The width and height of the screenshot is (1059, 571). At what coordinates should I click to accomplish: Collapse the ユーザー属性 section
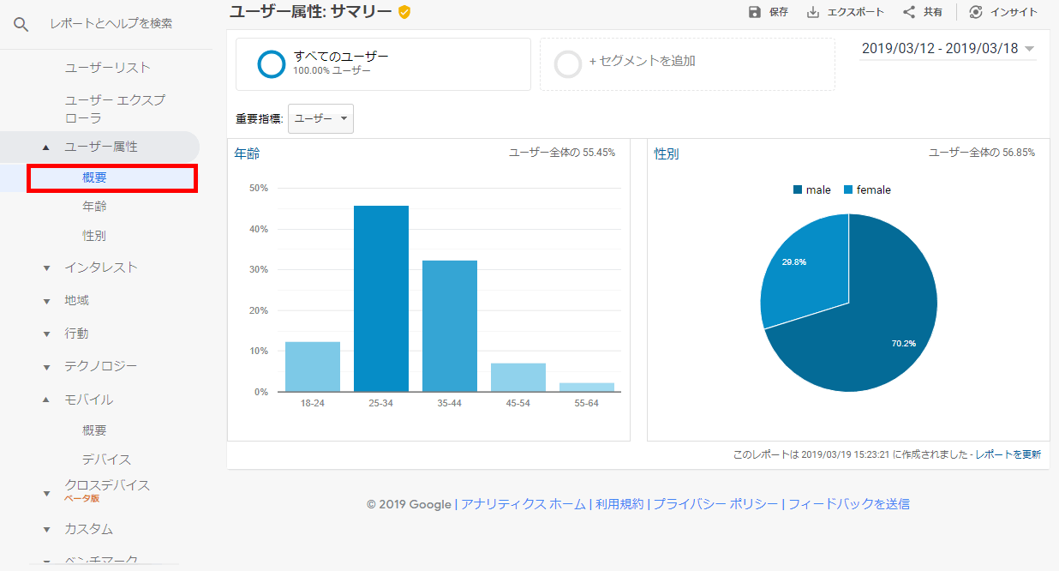coord(46,147)
